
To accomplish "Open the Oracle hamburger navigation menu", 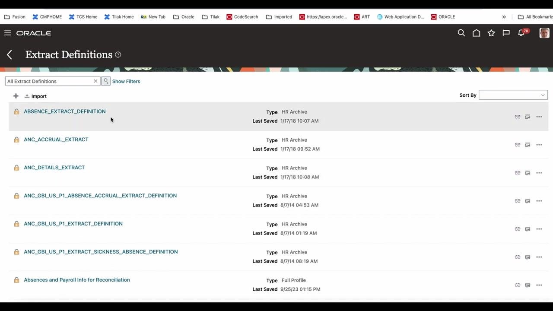I will point(7,33).
